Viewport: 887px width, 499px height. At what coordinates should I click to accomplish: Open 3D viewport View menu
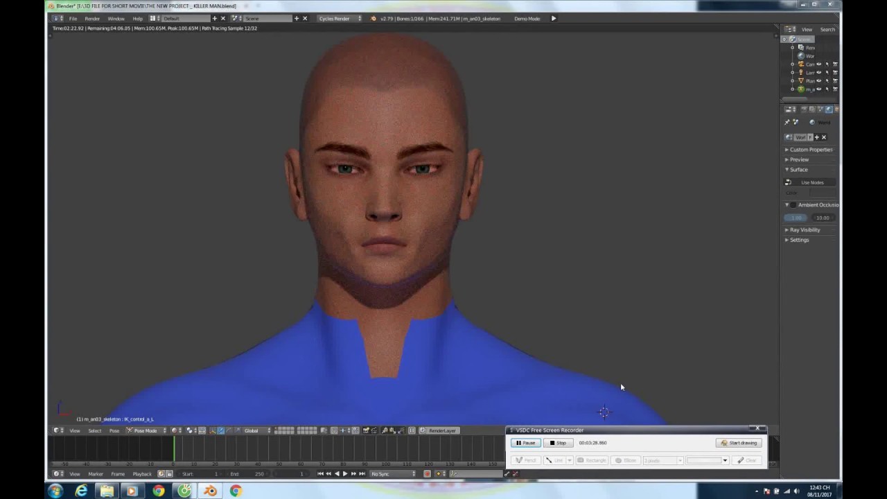74,431
